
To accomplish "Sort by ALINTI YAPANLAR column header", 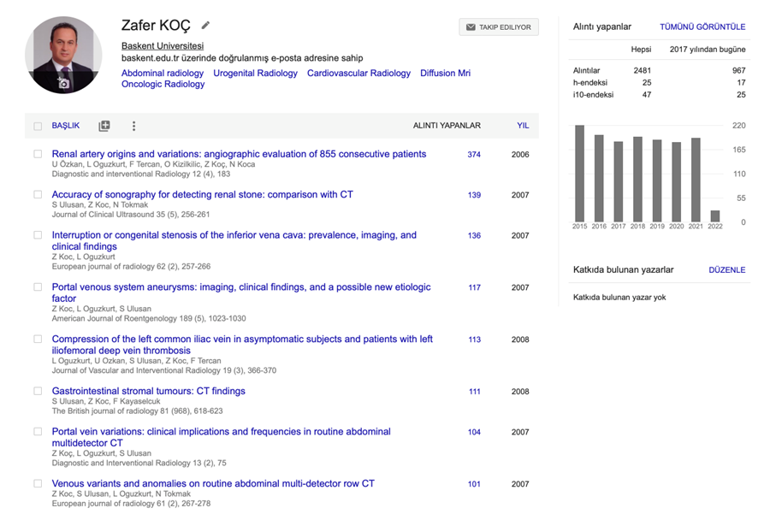I will click(x=447, y=126).
